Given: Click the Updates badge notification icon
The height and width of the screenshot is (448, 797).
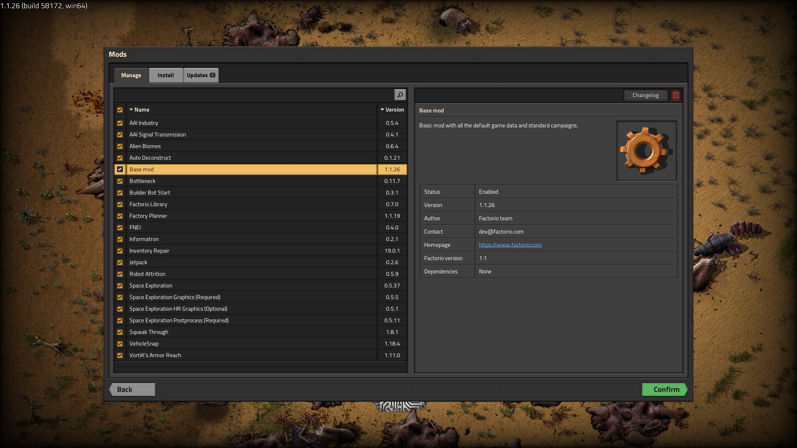Looking at the screenshot, I should [x=213, y=75].
